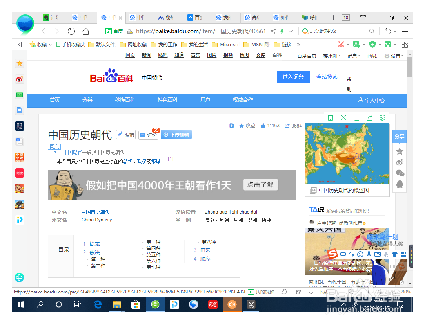Open File Explorer from the taskbar

click(116, 304)
